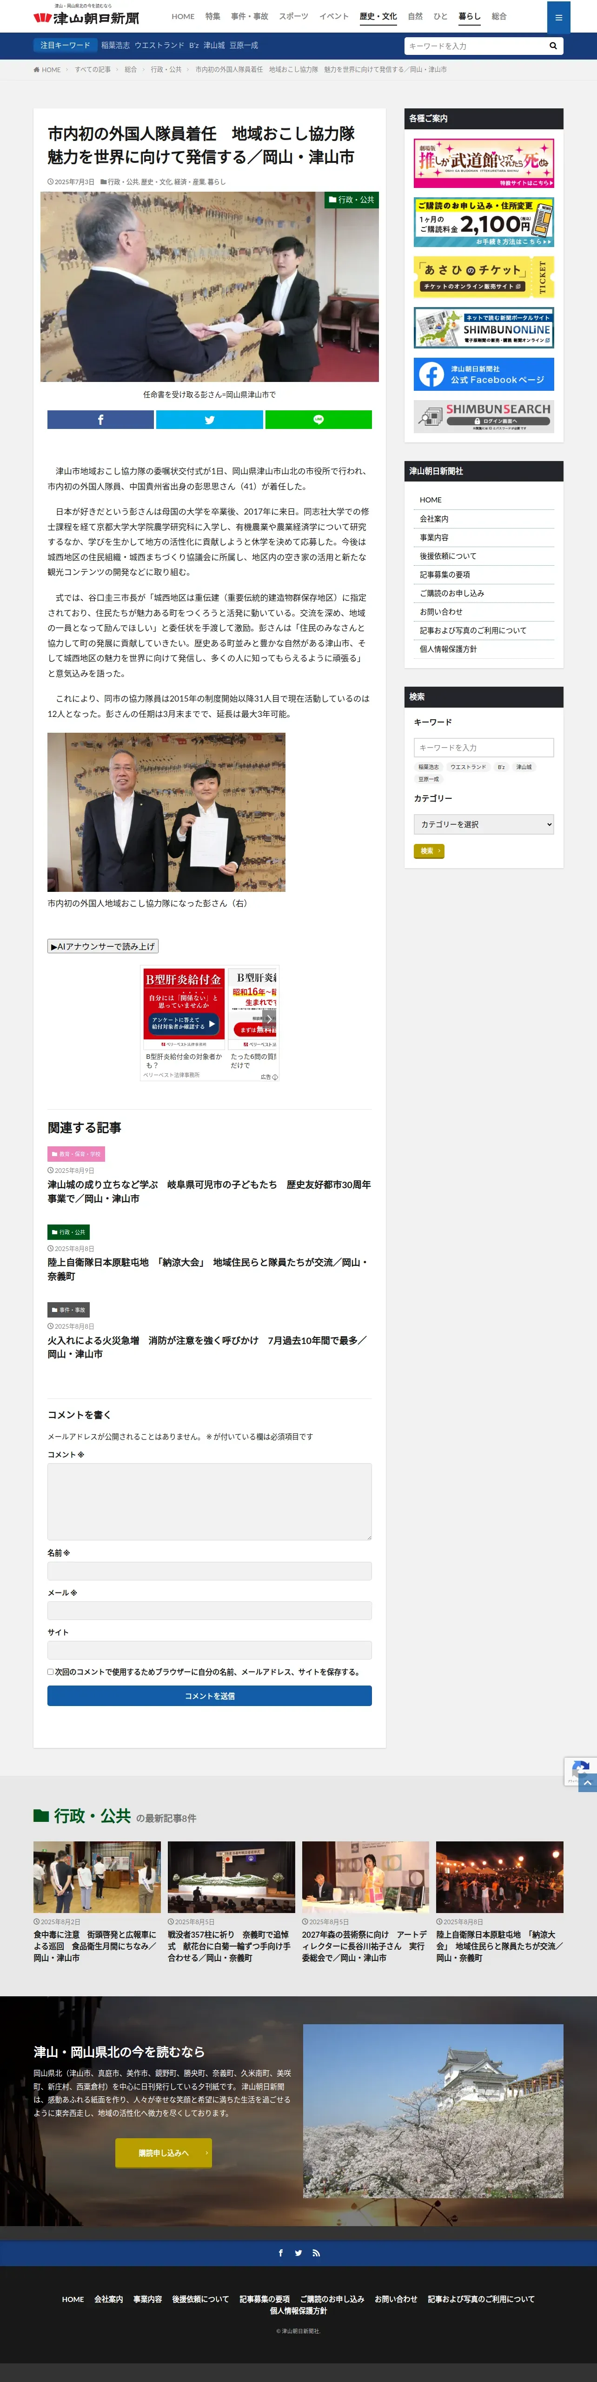Open the カテゴリーを選択 dropdown
This screenshot has height=2382, width=597.
click(x=484, y=824)
